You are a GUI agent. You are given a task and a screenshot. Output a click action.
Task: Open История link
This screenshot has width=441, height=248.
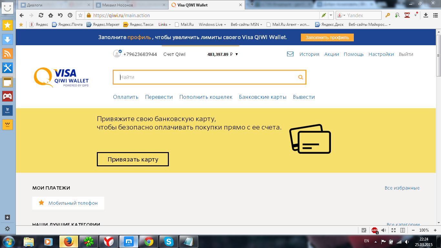[x=309, y=54]
